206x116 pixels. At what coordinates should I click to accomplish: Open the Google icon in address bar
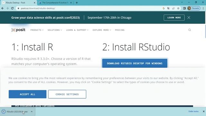pyautogui.click(x=164, y=8)
